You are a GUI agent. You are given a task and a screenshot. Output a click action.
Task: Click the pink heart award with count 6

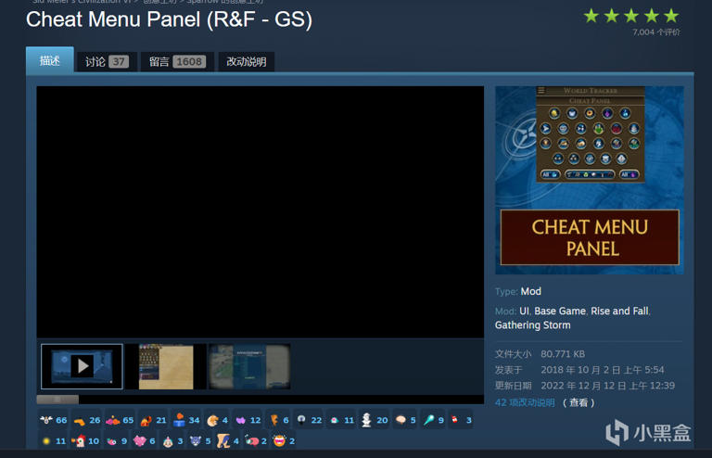(140, 441)
